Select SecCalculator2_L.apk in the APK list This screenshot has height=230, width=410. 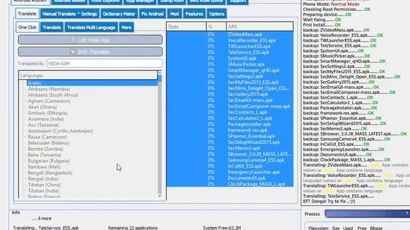[250, 118]
